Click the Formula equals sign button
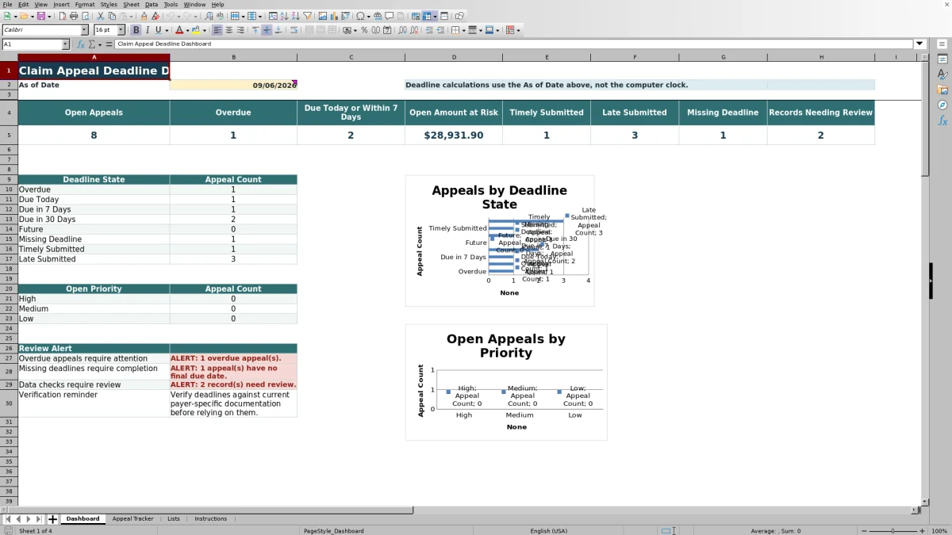This screenshot has height=535, width=952. tap(109, 44)
